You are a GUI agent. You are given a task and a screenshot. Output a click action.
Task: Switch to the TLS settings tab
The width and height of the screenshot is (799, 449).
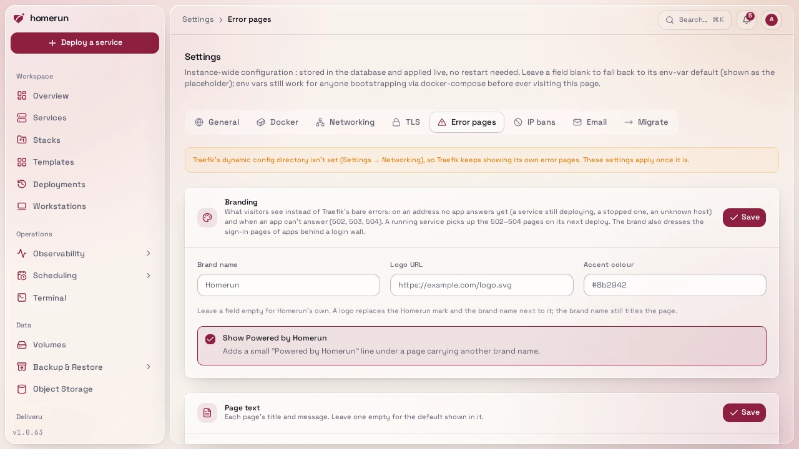tap(406, 122)
